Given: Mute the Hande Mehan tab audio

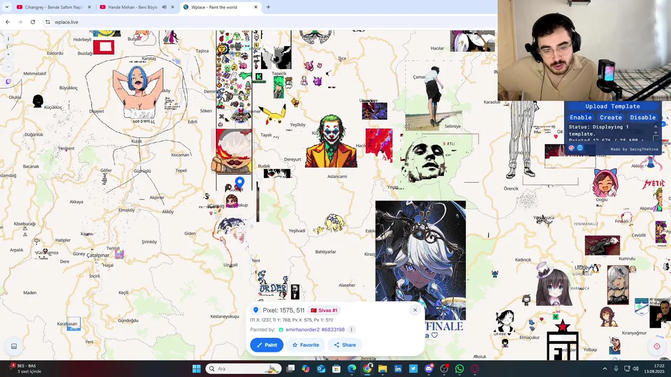Looking at the screenshot, I should 164,7.
